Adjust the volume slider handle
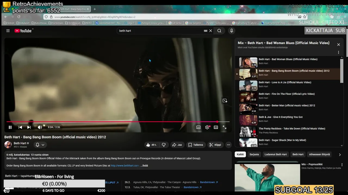348x195 pixels. (x=44, y=125)
